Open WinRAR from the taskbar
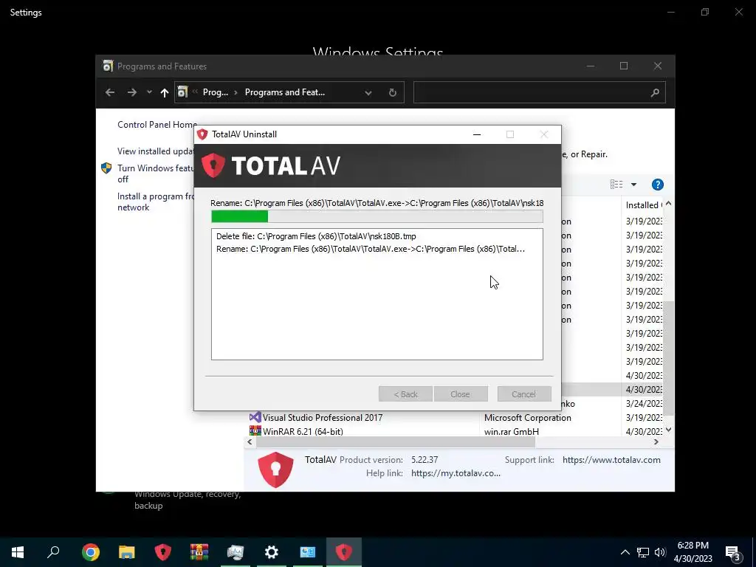756x567 pixels. 199,552
